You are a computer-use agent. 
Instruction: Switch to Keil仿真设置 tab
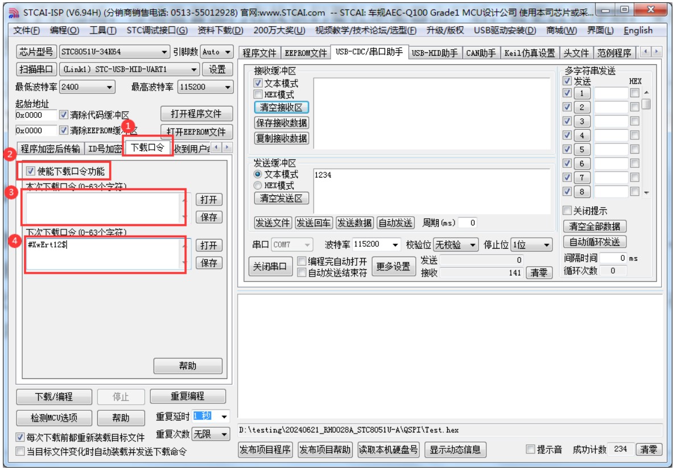tap(529, 53)
